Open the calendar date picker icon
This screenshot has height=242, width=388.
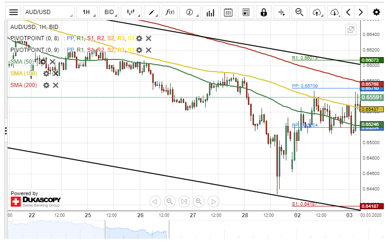[228, 12]
